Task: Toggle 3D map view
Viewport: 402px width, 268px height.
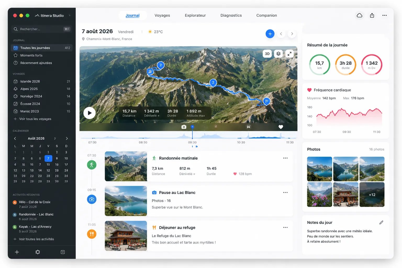Action: 267,54
